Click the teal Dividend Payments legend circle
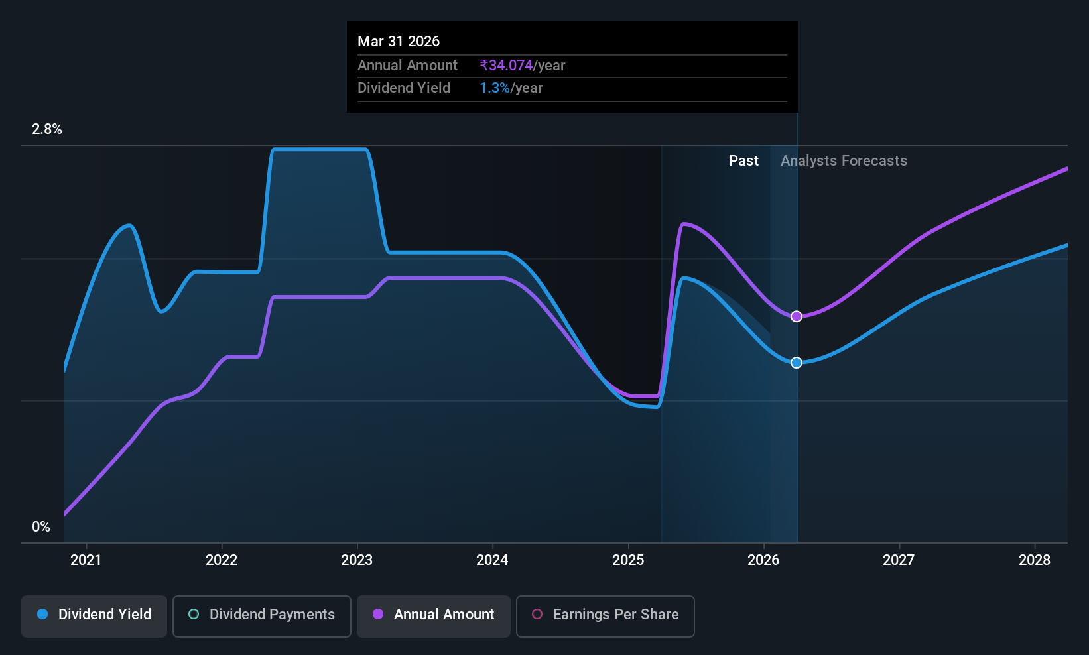 [x=194, y=614]
